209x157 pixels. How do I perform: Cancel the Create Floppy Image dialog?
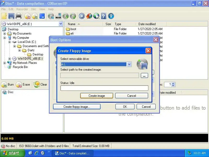pyautogui.click(x=132, y=96)
